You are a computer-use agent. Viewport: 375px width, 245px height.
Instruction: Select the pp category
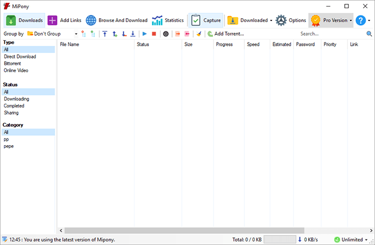[x=6, y=140]
